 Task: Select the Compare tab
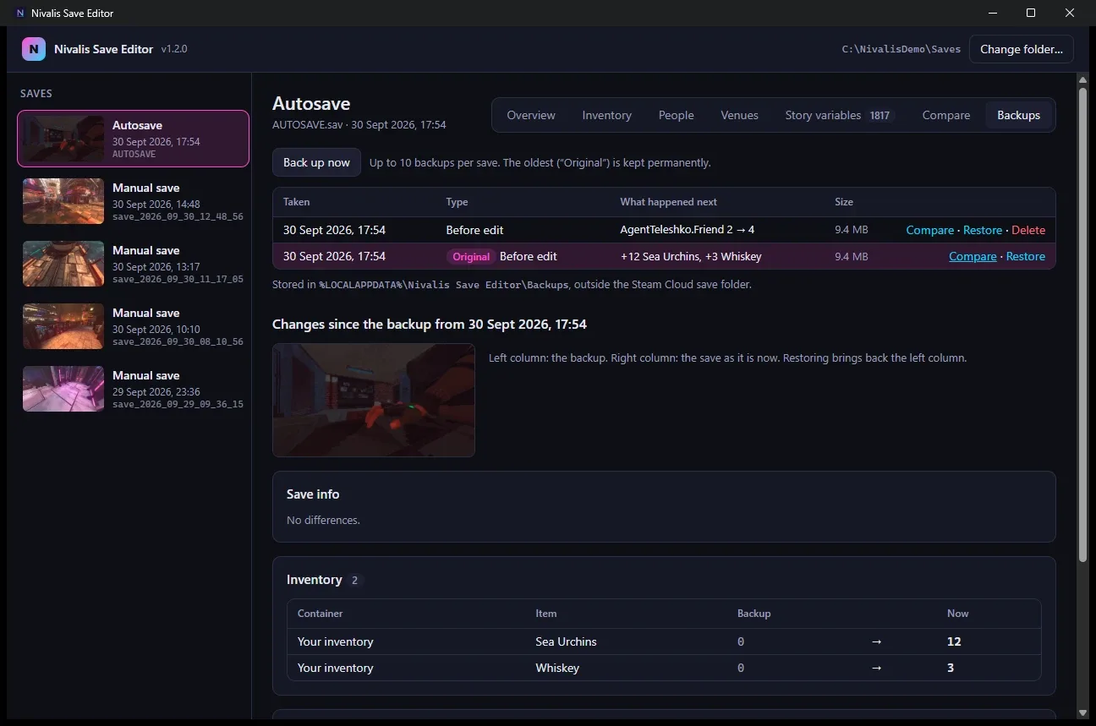pos(945,115)
